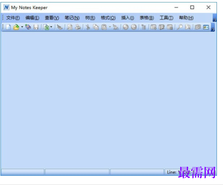223x185 pixels.
Task: Click the redo circular arrow icon
Action: pyautogui.click(x=134, y=27)
